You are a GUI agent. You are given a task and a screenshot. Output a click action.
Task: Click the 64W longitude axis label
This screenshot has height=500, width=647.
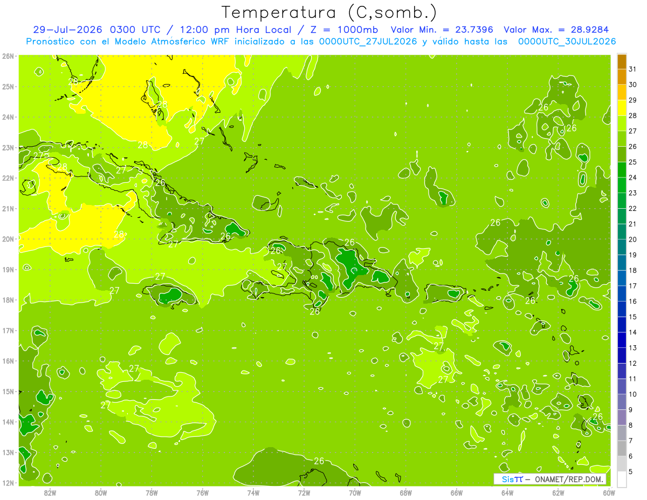(x=507, y=492)
